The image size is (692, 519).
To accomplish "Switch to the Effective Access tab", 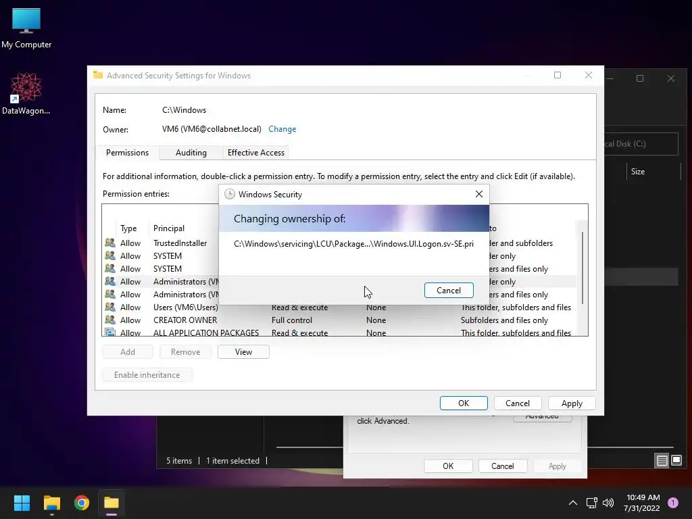I will click(256, 153).
